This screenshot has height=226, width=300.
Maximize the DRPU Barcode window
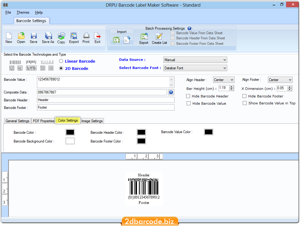[x=282, y=5]
